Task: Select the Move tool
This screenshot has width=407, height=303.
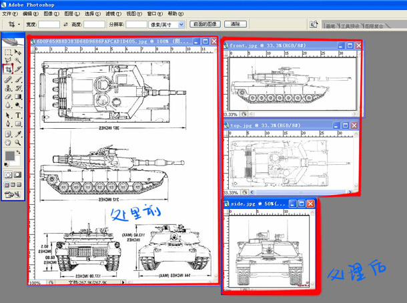Action: [x=17, y=52]
